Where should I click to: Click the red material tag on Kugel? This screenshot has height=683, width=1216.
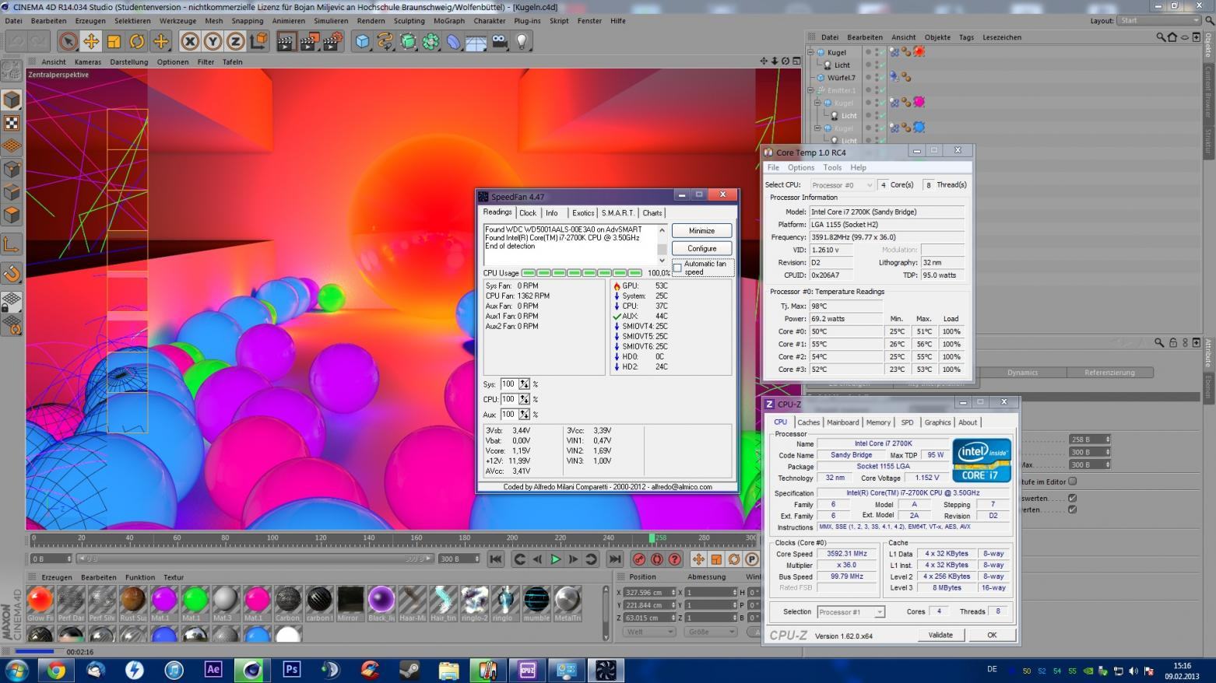(919, 52)
